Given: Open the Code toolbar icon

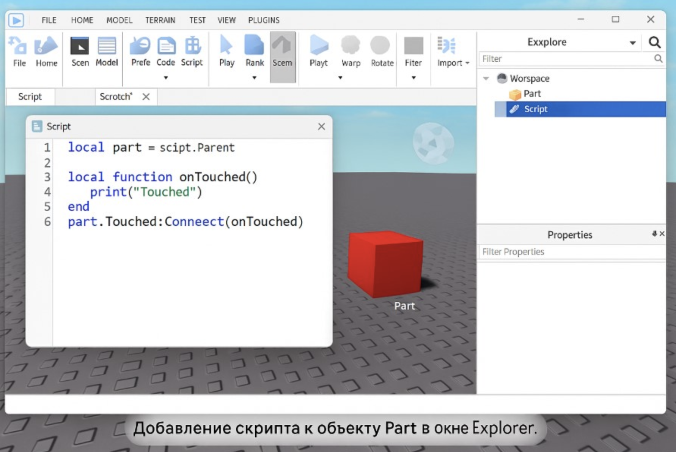Looking at the screenshot, I should 166,46.
